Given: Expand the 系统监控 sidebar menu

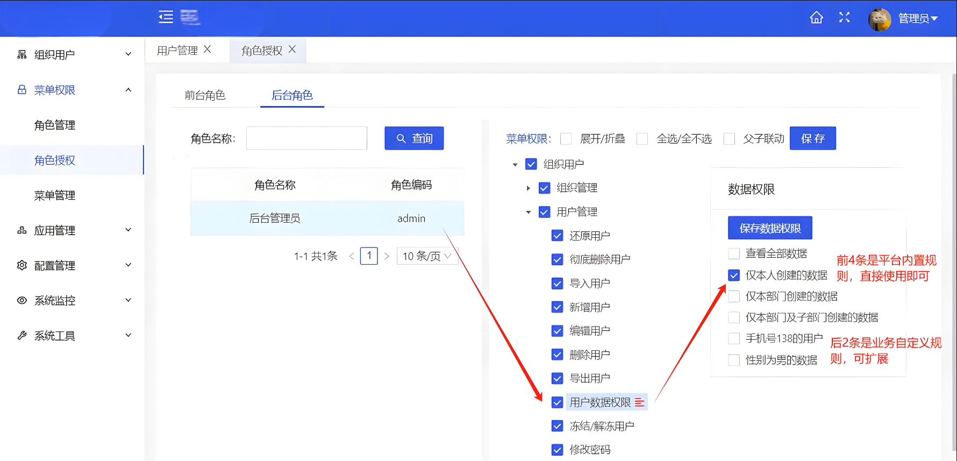Looking at the screenshot, I should 128,300.
